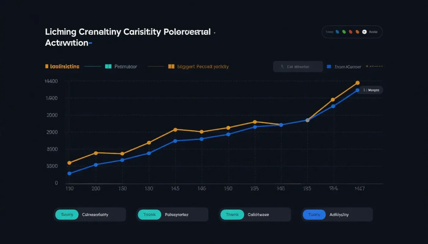Viewport: 428px width, 244px height.
Task: Click the Biggart Pecues legend label
Action: point(203,66)
